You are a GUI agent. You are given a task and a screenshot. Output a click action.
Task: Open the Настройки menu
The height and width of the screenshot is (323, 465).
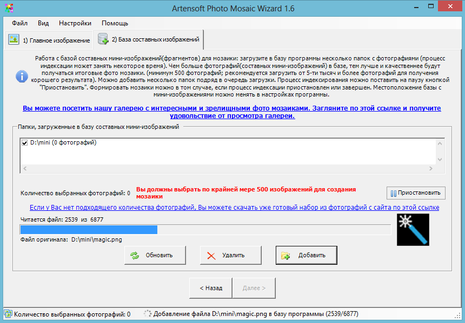coord(75,23)
